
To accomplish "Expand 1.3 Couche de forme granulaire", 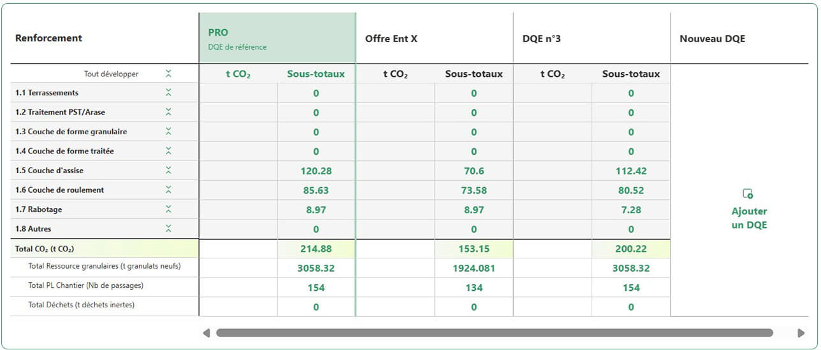I will click(x=168, y=132).
